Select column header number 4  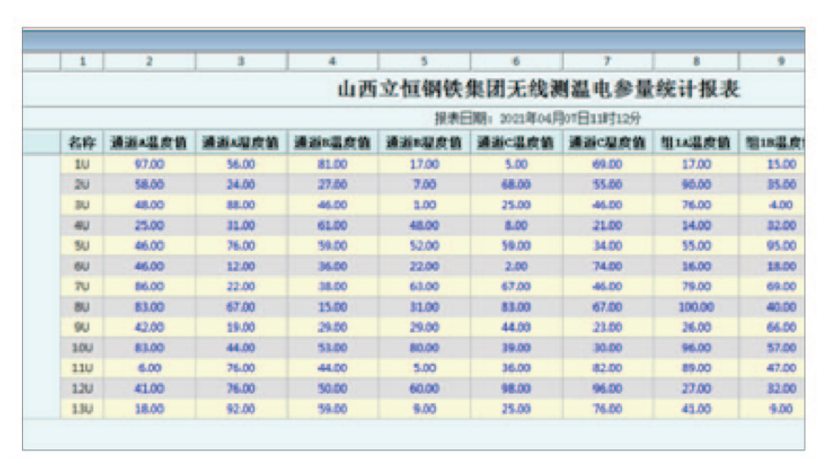tap(333, 62)
